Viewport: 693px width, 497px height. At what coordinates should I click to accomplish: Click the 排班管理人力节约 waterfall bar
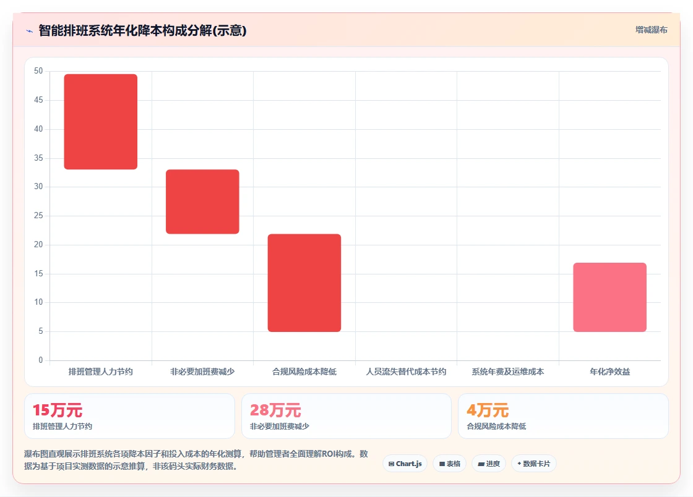point(101,122)
